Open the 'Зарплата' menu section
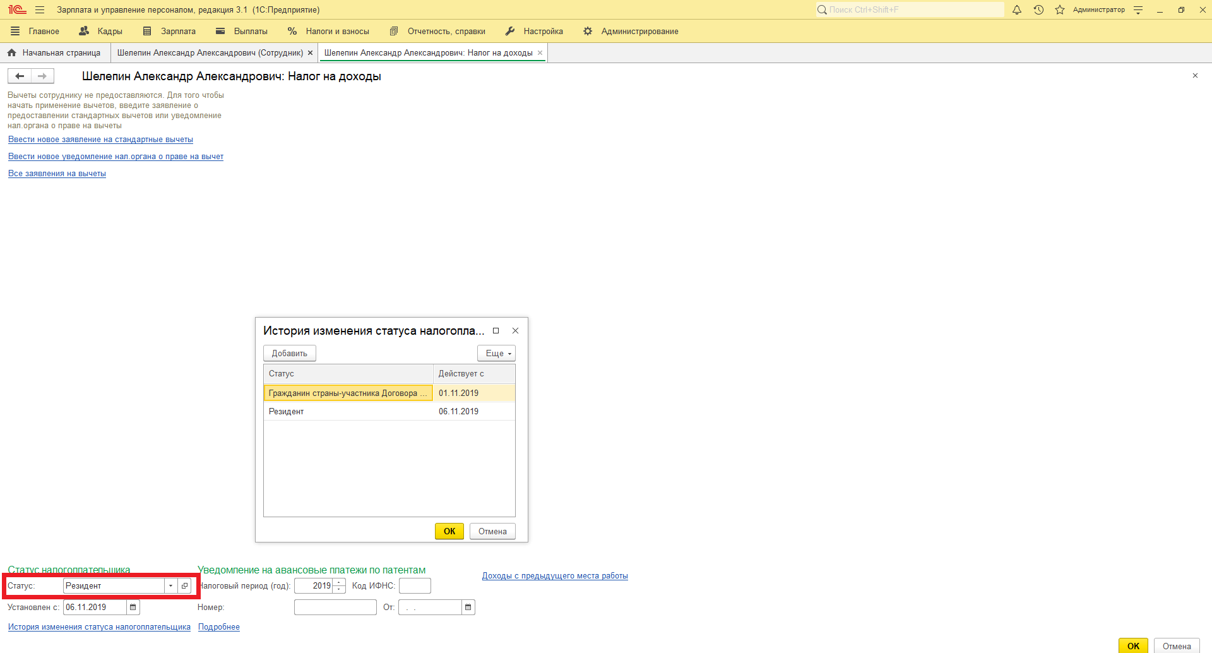This screenshot has height=653, width=1212. coord(170,32)
